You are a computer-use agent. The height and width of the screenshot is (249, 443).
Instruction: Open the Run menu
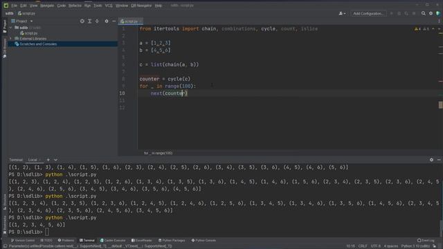pyautogui.click(x=88, y=6)
